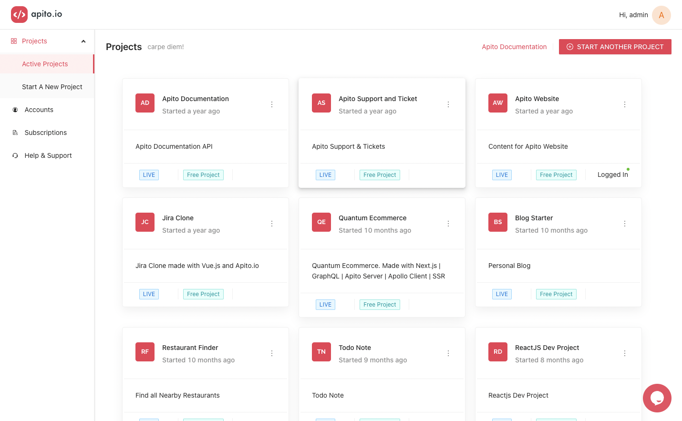Click LIVE tag on Quantum Ecommerce card

pyautogui.click(x=325, y=305)
